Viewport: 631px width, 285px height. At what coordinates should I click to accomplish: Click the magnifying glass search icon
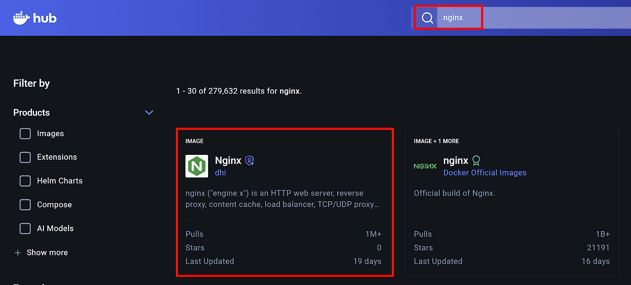point(427,18)
